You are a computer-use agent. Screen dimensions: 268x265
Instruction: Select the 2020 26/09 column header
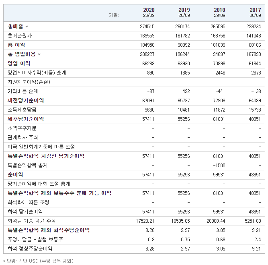point(149,12)
